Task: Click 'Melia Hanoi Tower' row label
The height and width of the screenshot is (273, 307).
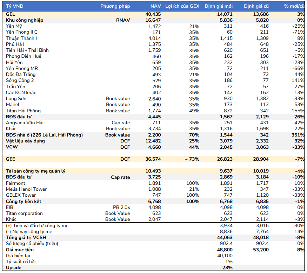Action: pyautogui.click(x=26, y=189)
